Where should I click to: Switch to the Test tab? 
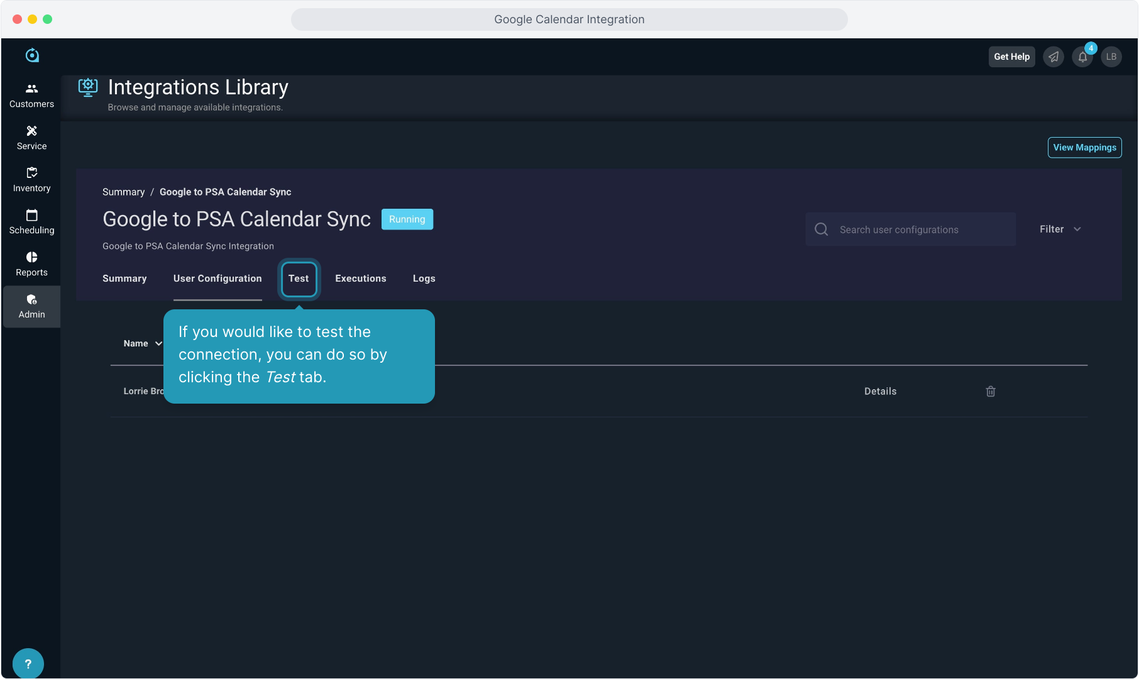(x=299, y=279)
